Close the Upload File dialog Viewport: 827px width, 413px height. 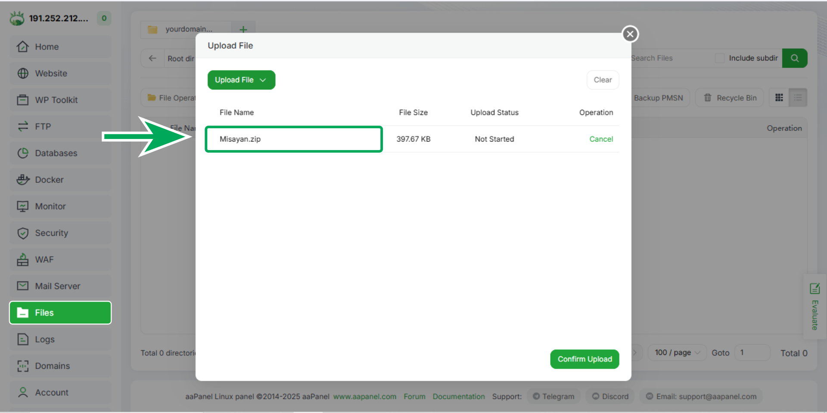tap(630, 34)
